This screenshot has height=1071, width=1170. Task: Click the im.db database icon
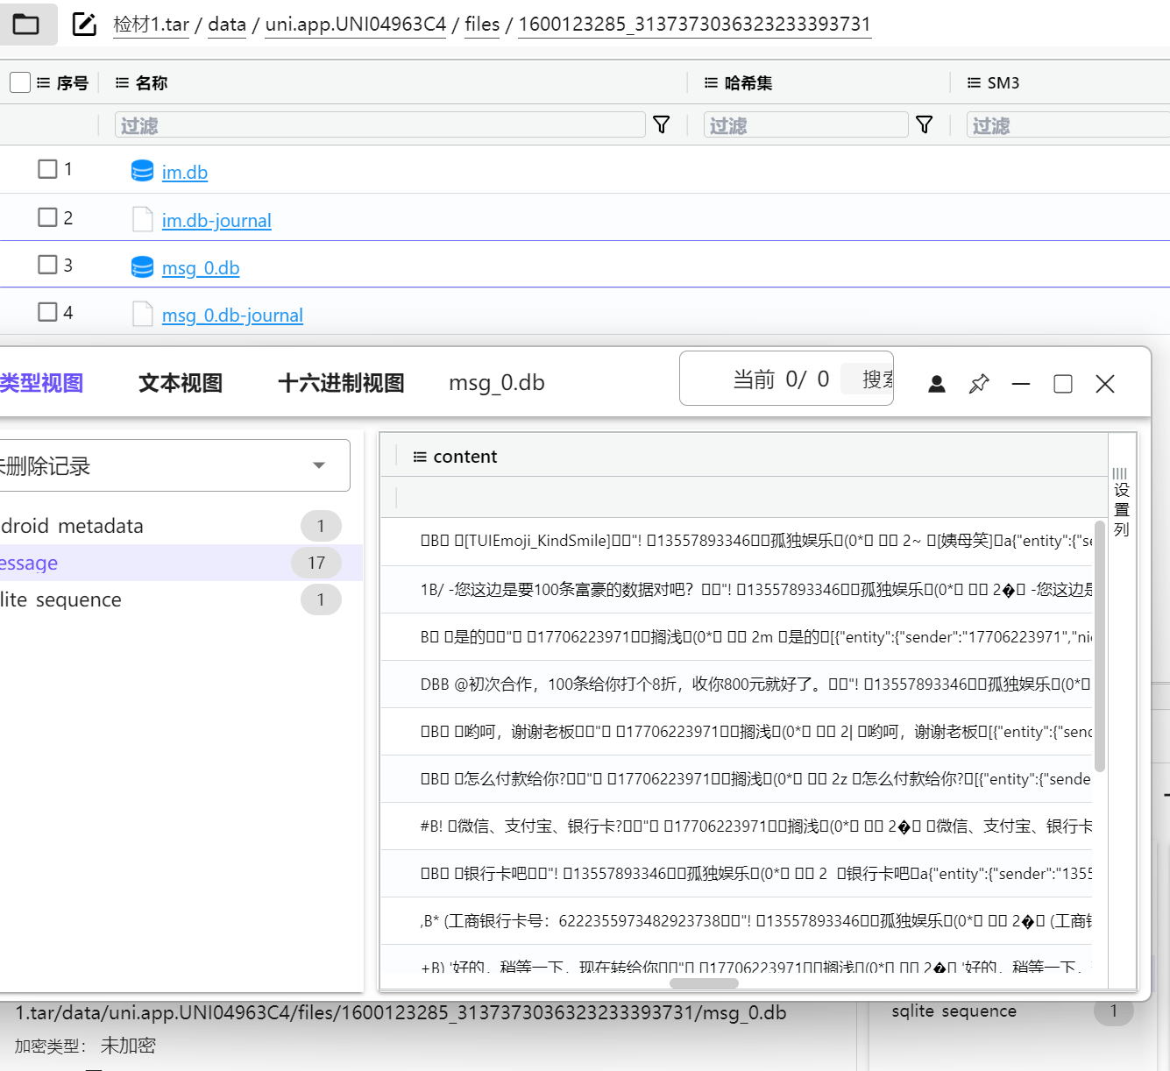pyautogui.click(x=142, y=171)
